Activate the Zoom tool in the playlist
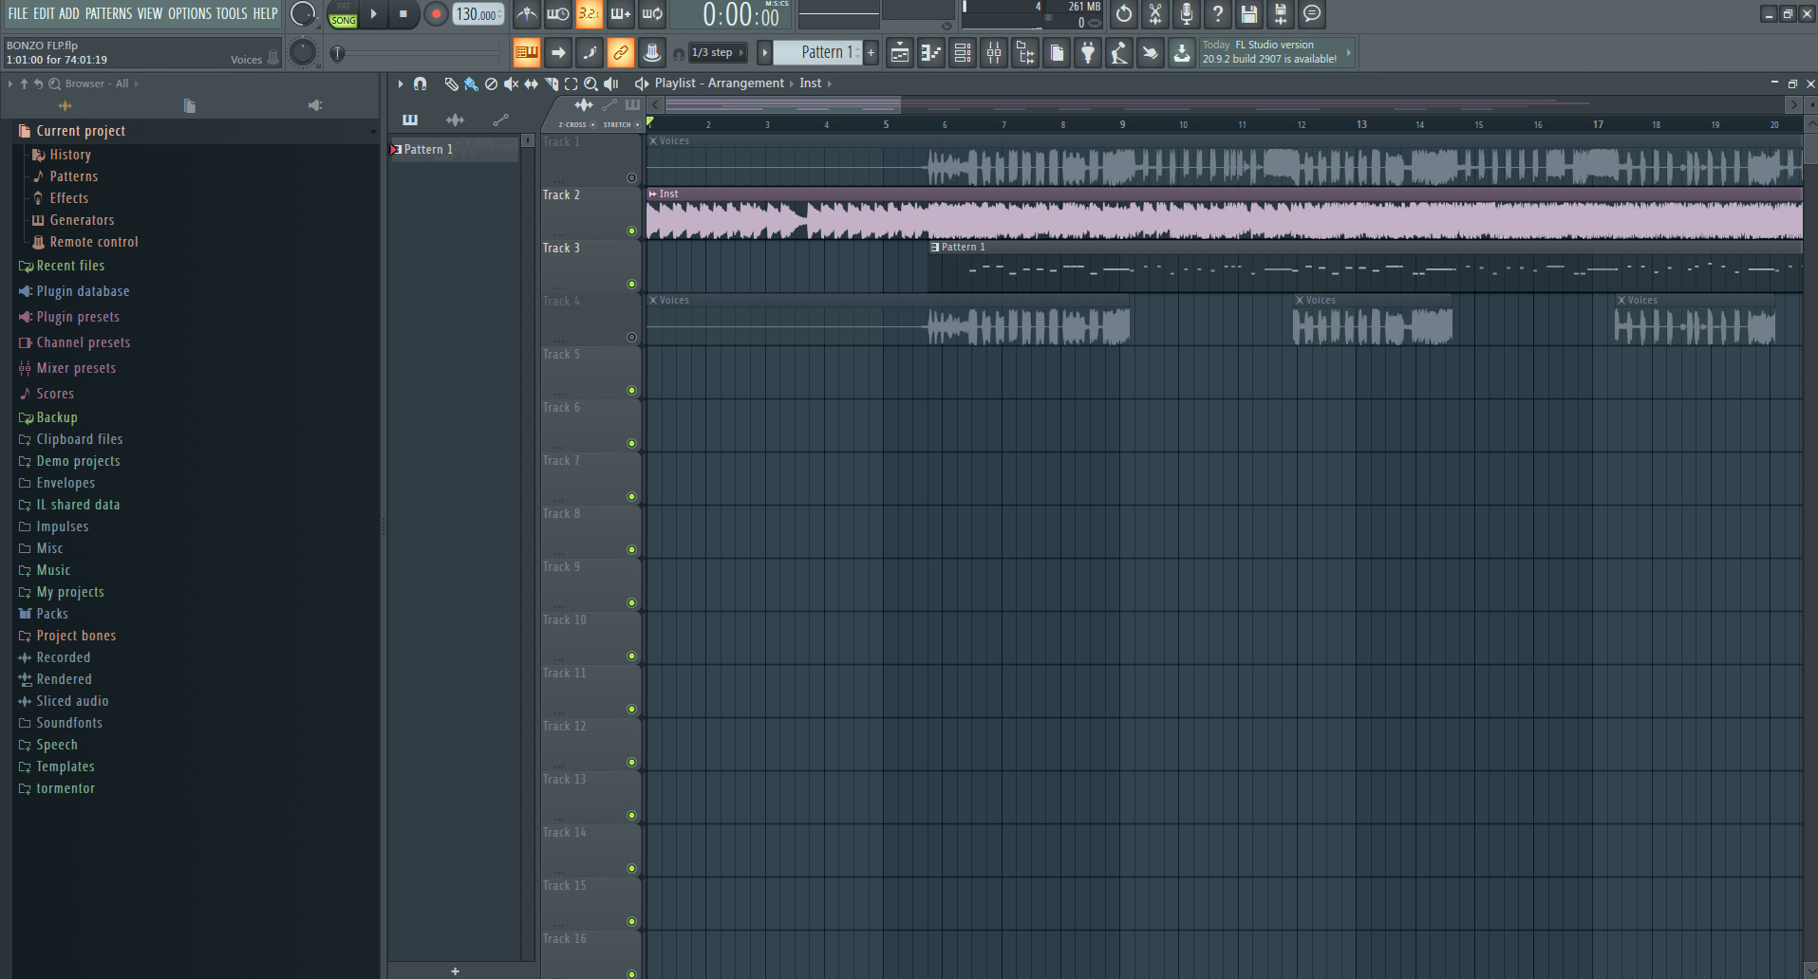Image resolution: width=1818 pixels, height=979 pixels. [x=590, y=84]
